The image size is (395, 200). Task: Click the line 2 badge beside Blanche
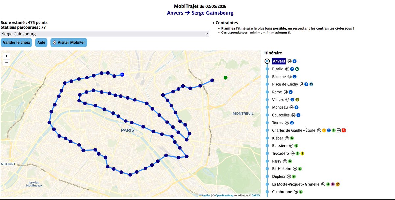coord(295,77)
